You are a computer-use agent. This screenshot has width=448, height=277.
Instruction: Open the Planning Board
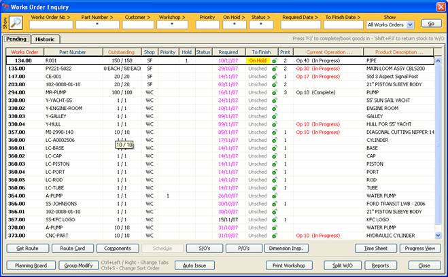31,265
